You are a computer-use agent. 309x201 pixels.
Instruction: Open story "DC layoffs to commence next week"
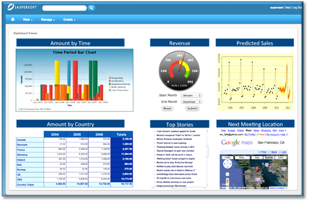tap(173, 178)
